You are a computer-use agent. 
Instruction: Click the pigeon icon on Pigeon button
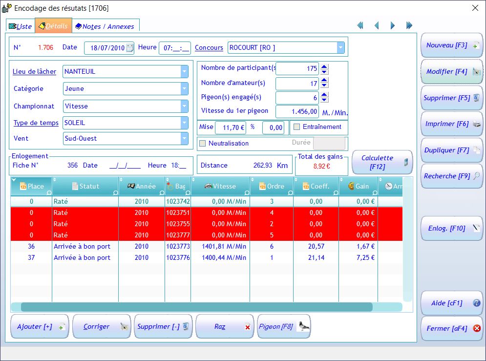coord(303,326)
